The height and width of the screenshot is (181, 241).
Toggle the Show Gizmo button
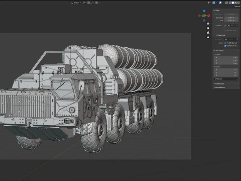click(214, 3)
